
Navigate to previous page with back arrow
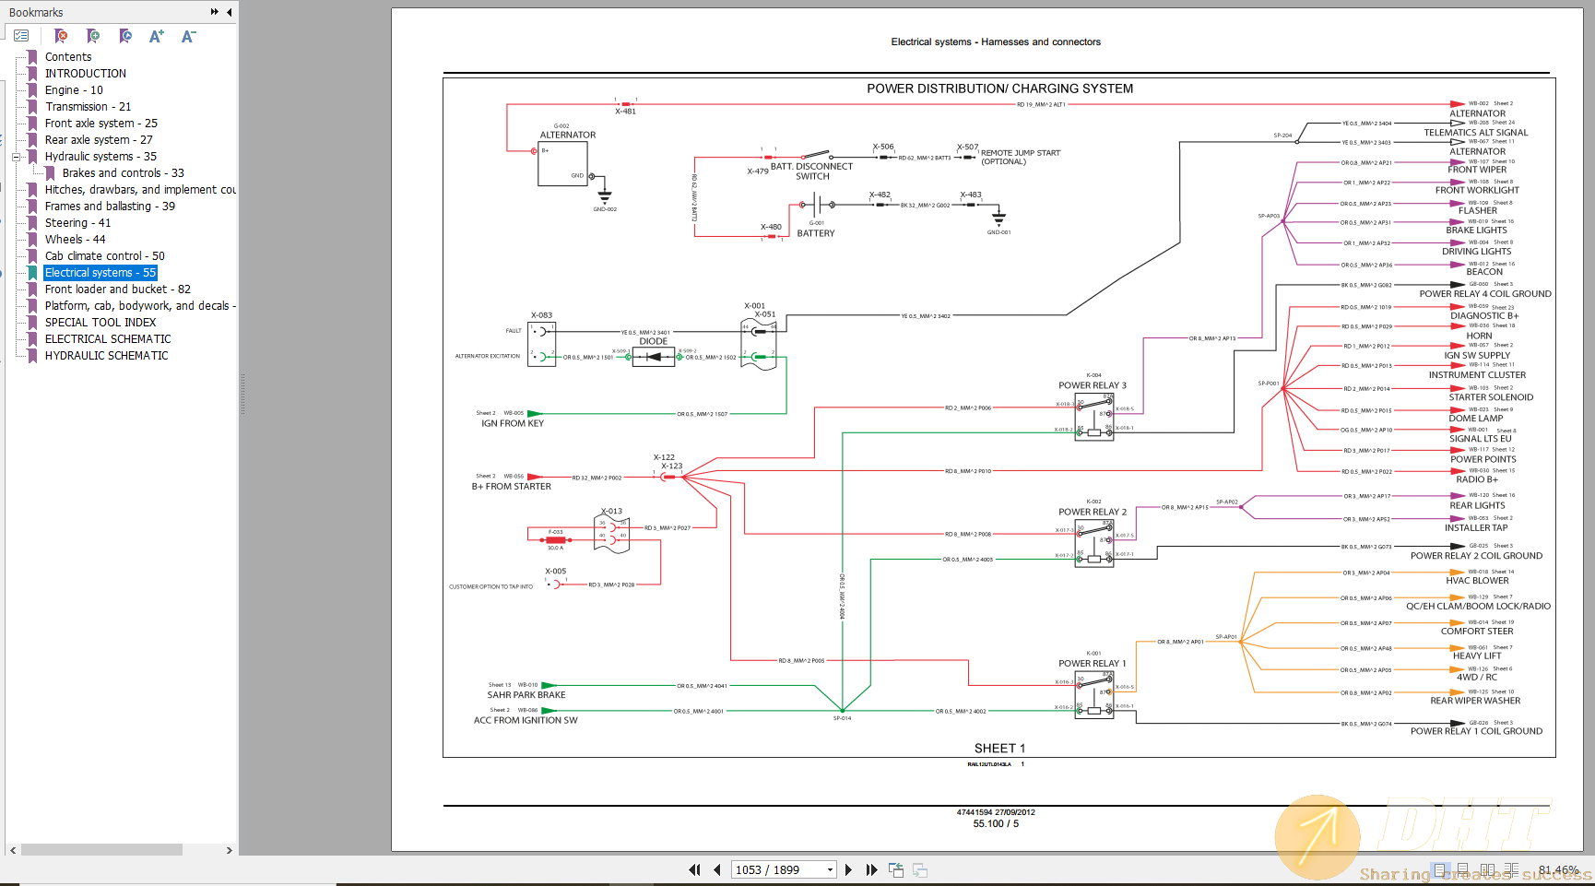coord(716,869)
